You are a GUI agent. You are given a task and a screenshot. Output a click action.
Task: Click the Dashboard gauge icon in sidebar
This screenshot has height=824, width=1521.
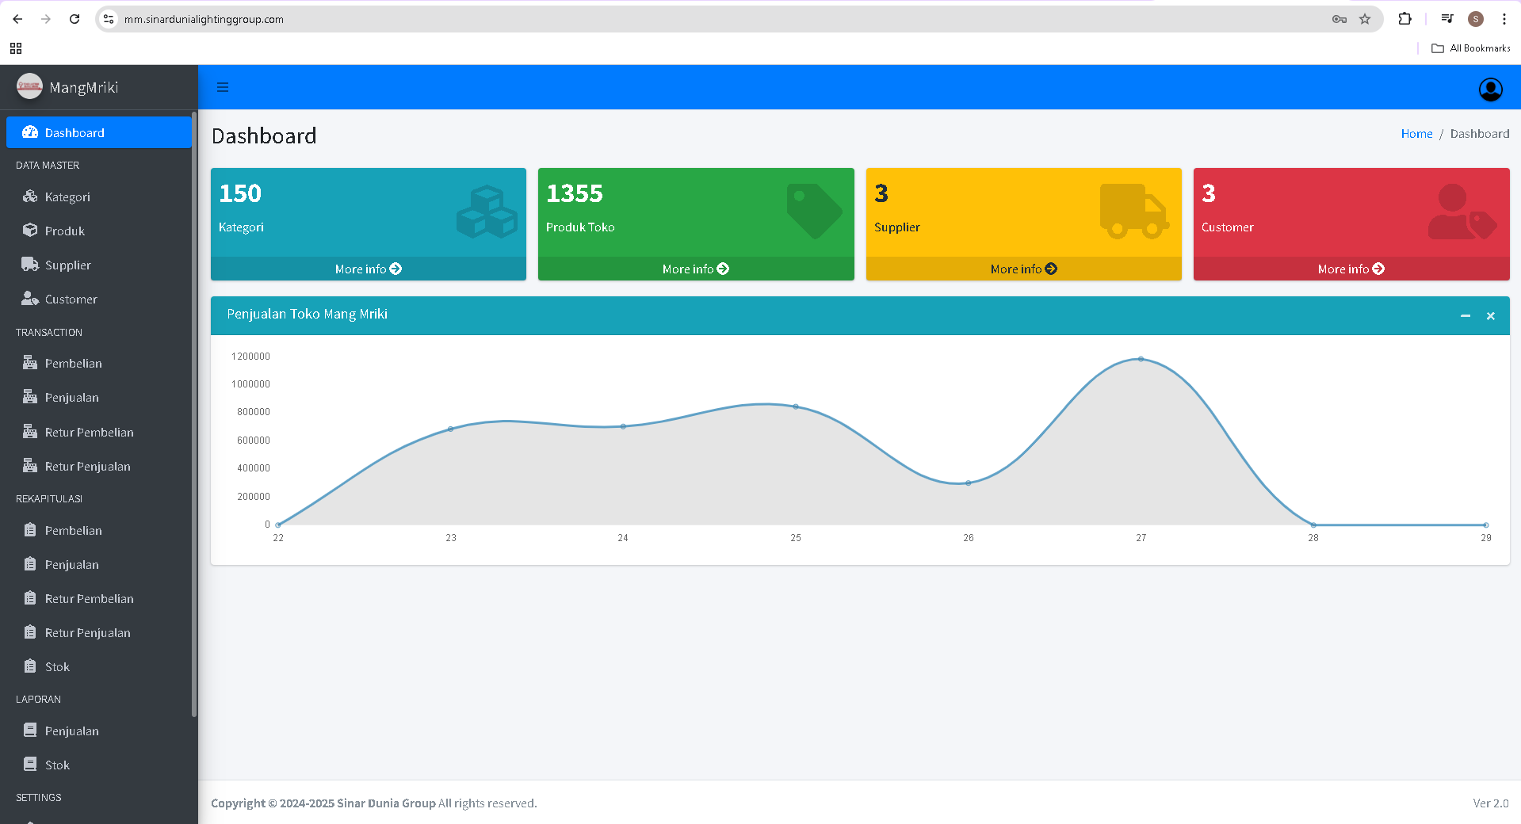(30, 132)
